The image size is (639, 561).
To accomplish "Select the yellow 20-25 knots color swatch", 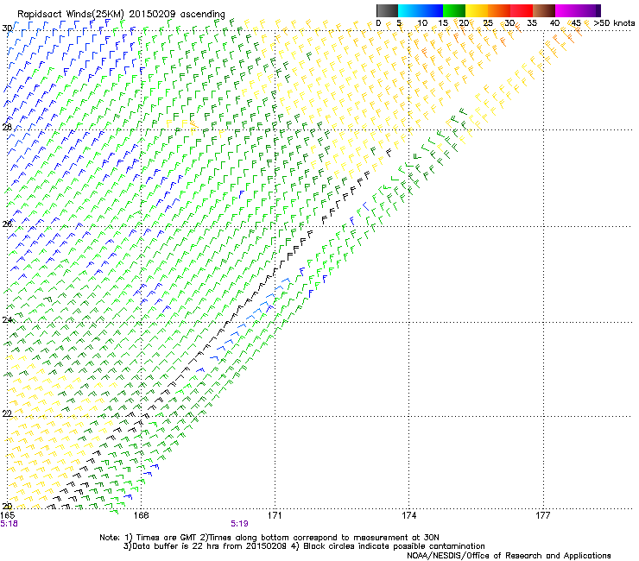I will click(x=477, y=10).
